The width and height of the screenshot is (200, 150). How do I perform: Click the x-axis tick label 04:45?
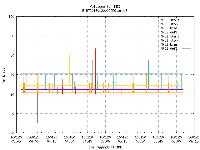point(87,141)
